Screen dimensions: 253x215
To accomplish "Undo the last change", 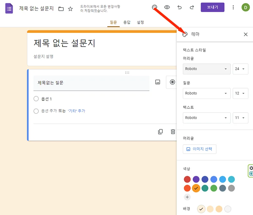I will pos(179,7).
